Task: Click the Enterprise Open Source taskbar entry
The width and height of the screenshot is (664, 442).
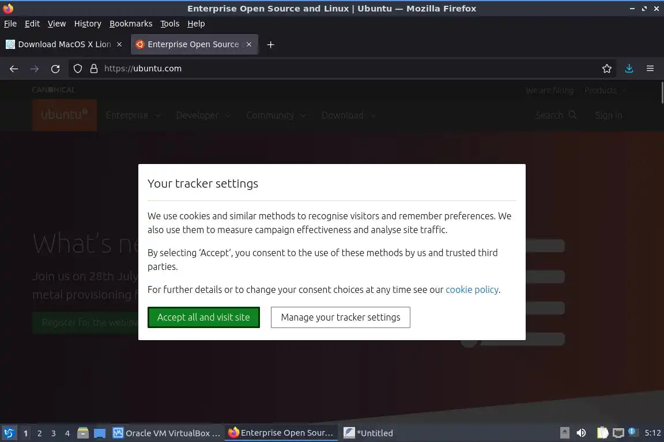Action: click(x=281, y=433)
